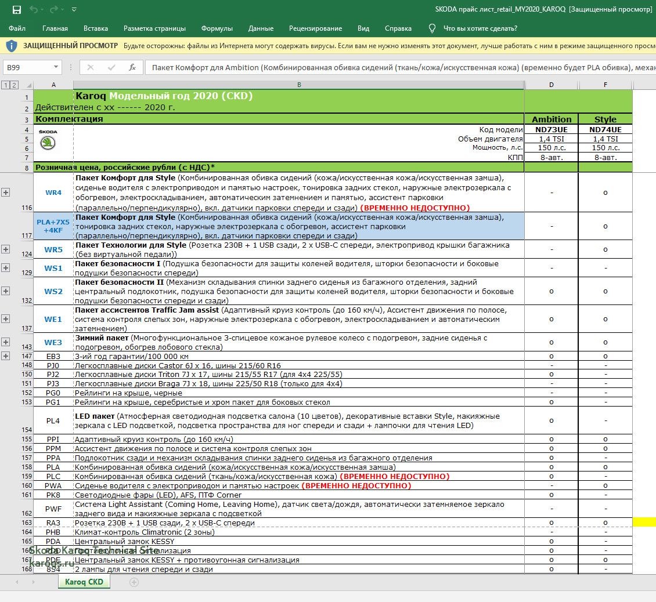Click into the formula bar text
Screen dimensions: 656x602
[401, 67]
